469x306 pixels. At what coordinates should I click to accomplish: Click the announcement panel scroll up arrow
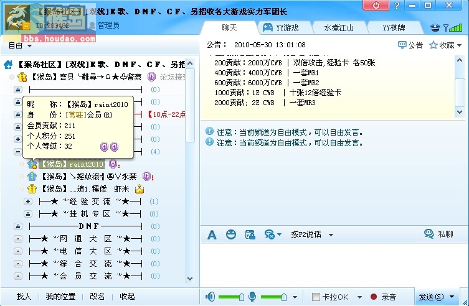460,60
